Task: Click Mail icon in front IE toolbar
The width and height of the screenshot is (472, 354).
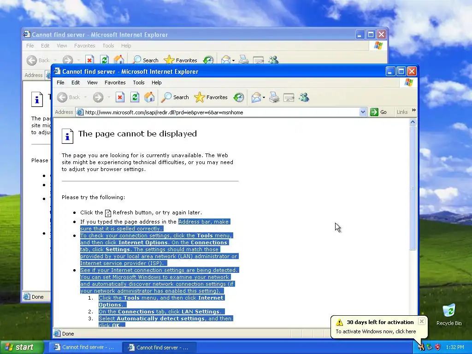Action: (x=256, y=97)
